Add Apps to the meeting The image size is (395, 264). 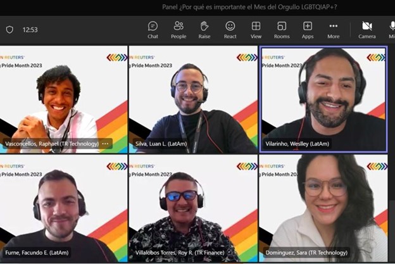(308, 30)
